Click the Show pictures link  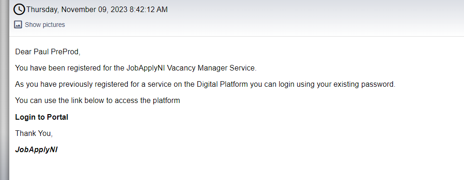(45, 25)
